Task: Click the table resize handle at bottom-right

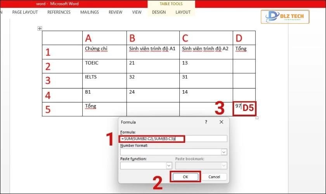Action: coord(257,118)
